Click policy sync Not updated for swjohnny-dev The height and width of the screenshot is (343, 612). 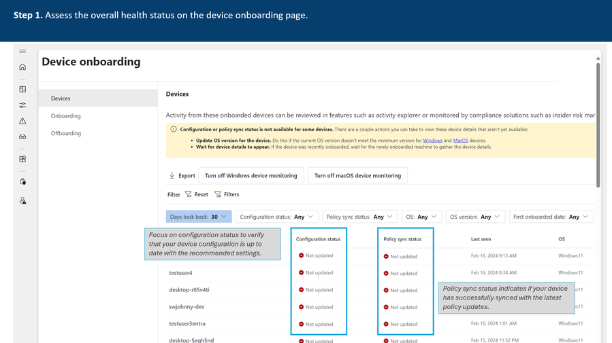pyautogui.click(x=400, y=307)
